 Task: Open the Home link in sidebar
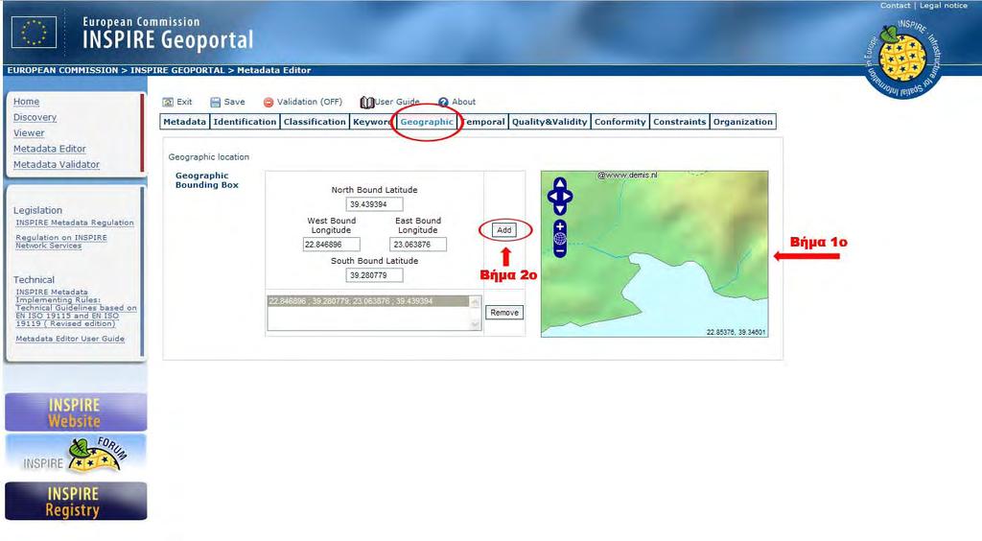click(x=26, y=102)
